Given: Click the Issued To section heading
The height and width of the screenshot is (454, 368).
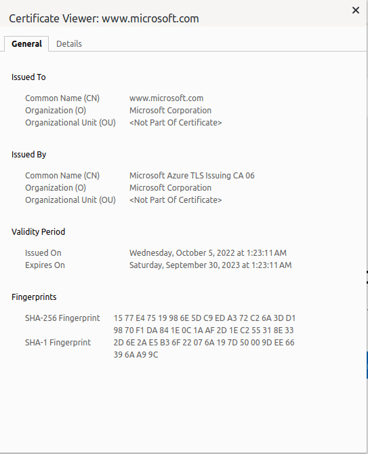Looking at the screenshot, I should (x=28, y=77).
